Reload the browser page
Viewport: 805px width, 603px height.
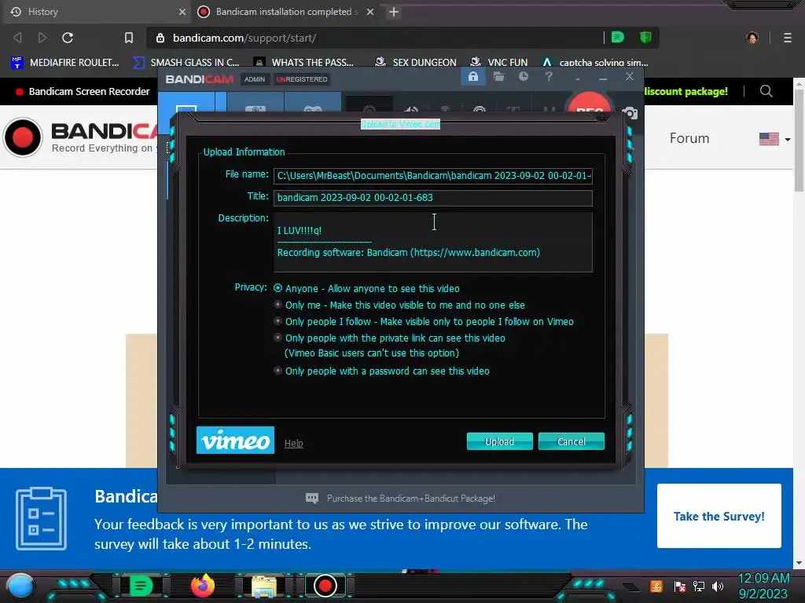point(68,38)
